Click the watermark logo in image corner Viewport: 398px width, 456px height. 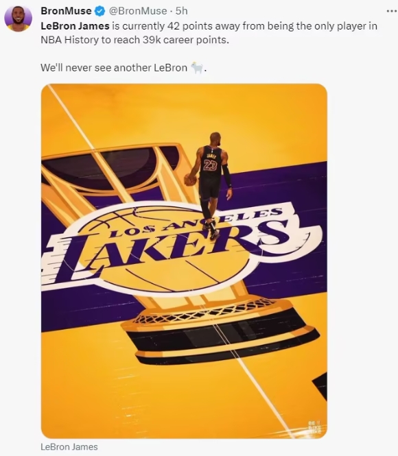[314, 427]
